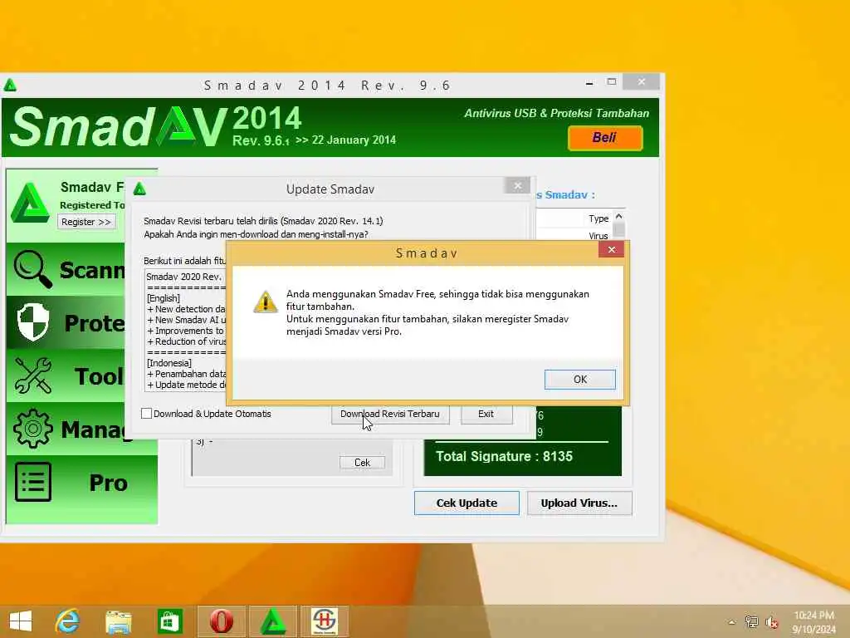Open the Manage tab gear icon
Viewport: 850px width, 638px height.
pyautogui.click(x=33, y=429)
